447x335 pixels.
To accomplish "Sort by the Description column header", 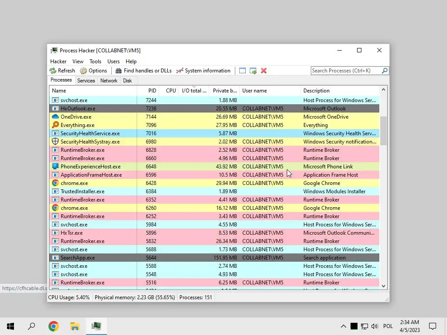I will (x=340, y=91).
